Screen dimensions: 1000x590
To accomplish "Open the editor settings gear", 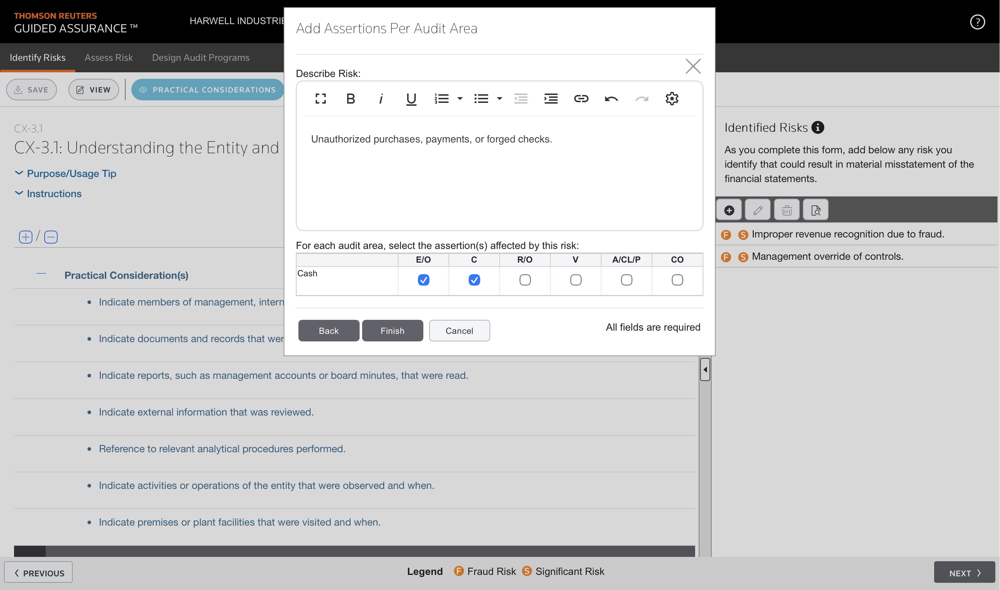I will coord(672,99).
